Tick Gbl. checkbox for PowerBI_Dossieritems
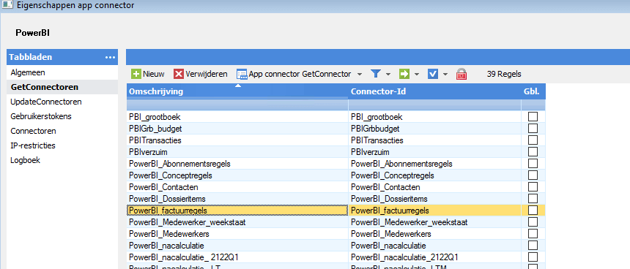This screenshot has height=269, width=630. click(x=533, y=198)
